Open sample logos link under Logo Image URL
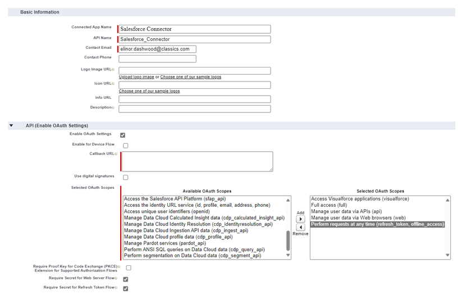 click(191, 77)
